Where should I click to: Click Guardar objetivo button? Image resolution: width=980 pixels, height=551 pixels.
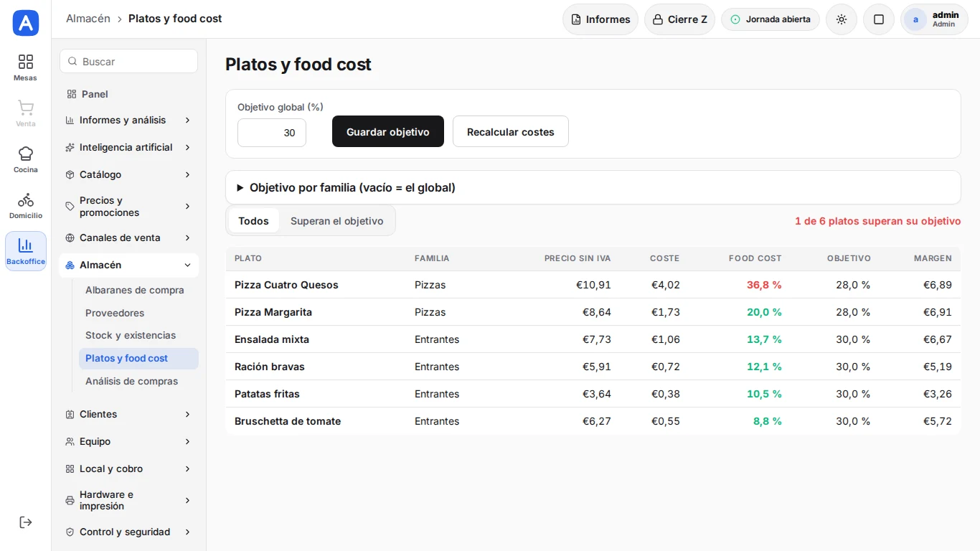point(388,131)
